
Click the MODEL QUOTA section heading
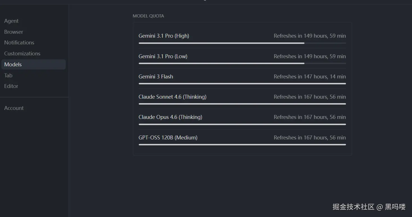click(148, 16)
